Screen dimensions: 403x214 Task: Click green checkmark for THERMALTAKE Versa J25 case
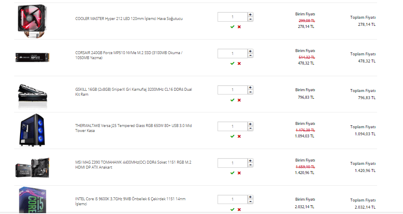[x=232, y=136]
